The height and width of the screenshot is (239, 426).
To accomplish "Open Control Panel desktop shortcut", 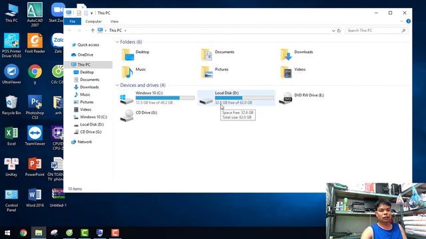I will pyautogui.click(x=11, y=200).
